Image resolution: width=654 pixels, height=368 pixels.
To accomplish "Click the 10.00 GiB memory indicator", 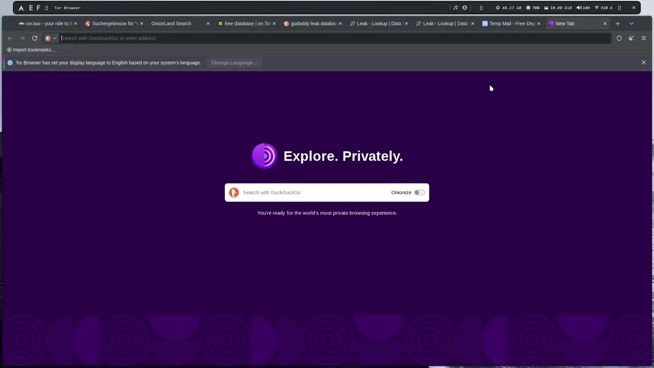I will pos(557,8).
